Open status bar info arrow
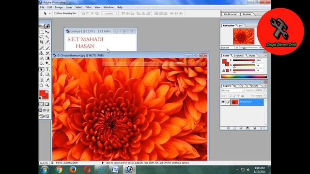Image resolution: width=310 pixels, height=174 pixels. point(103,163)
